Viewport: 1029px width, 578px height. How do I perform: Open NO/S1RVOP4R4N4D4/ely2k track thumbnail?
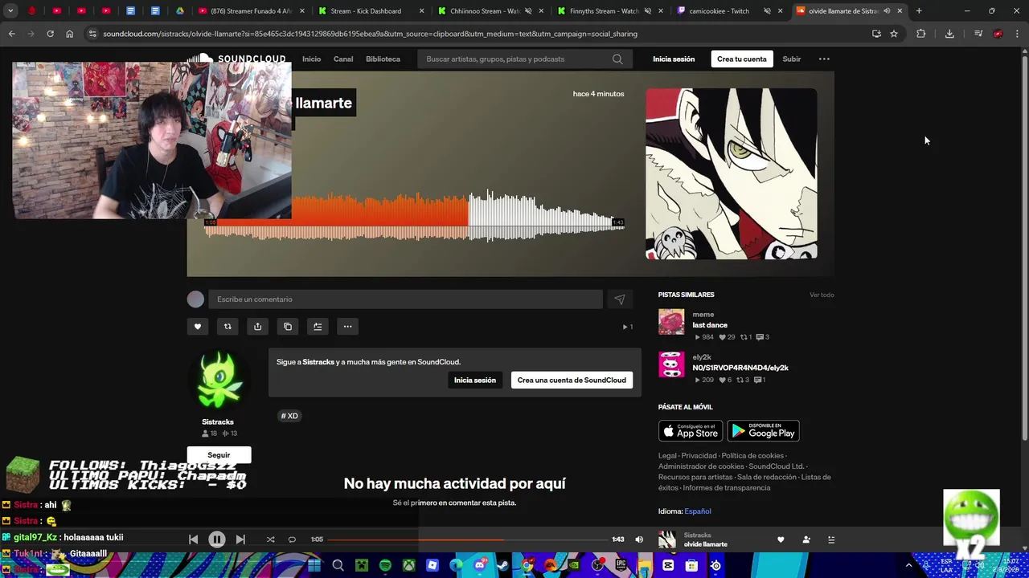671,364
